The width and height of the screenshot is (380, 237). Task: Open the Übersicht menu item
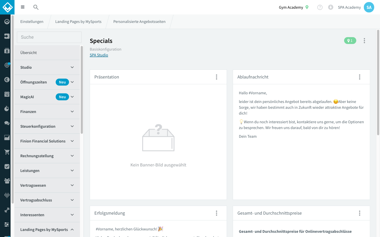[47, 53]
